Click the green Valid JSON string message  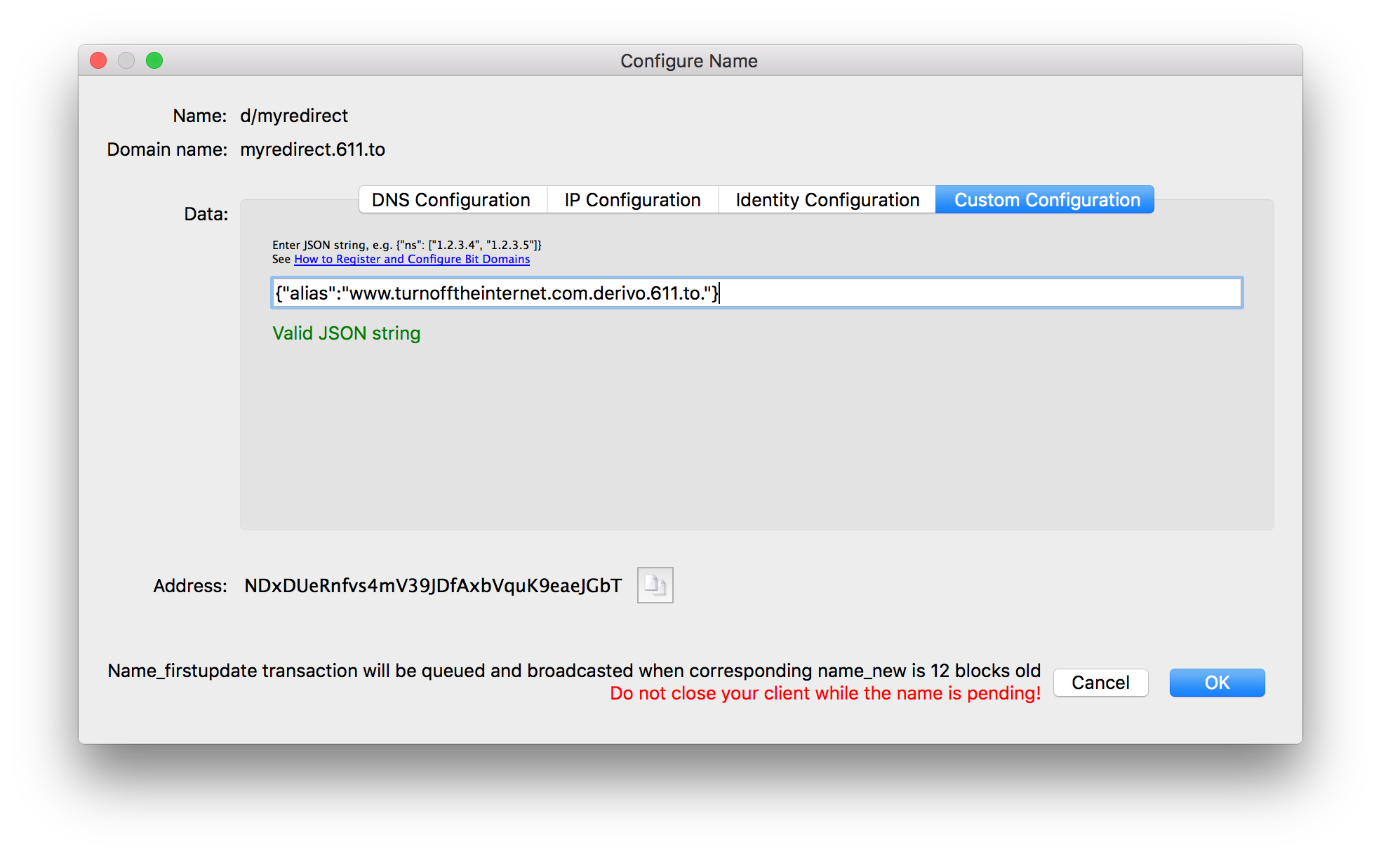click(x=347, y=333)
